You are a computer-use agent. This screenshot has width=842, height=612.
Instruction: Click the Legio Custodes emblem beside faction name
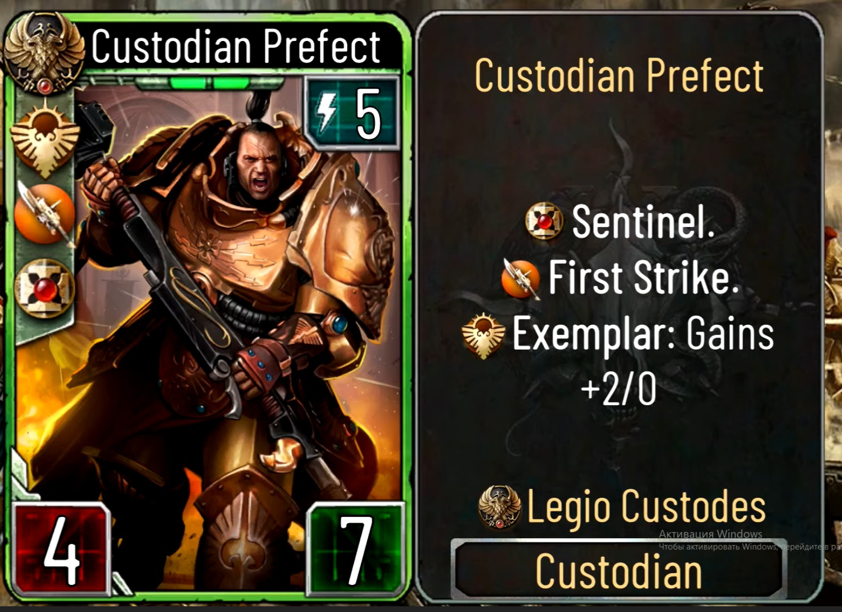tap(499, 508)
